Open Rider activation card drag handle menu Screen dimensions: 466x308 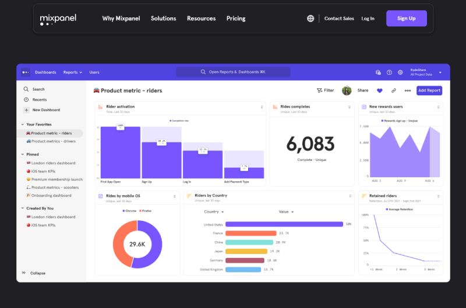262,107
